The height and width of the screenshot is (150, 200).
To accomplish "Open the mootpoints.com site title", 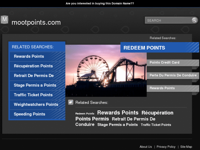I will [x=36, y=23].
